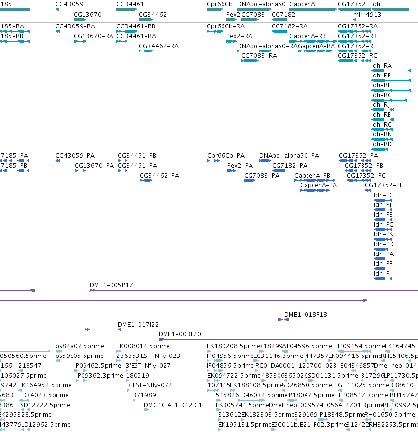Image resolution: width=418 pixels, height=432 pixels.
Task: Select BAC clone label DME1-018F18
Action: click(x=306, y=315)
